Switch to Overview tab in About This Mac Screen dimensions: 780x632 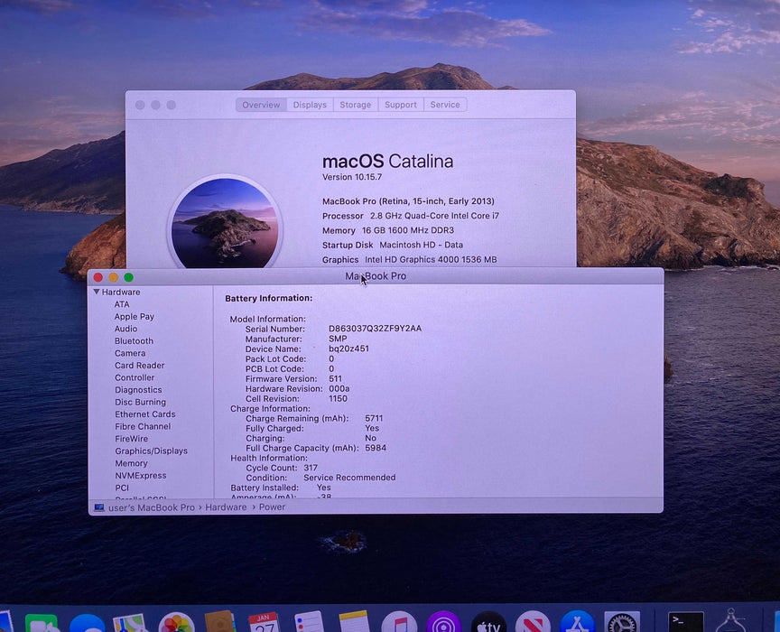tap(261, 105)
